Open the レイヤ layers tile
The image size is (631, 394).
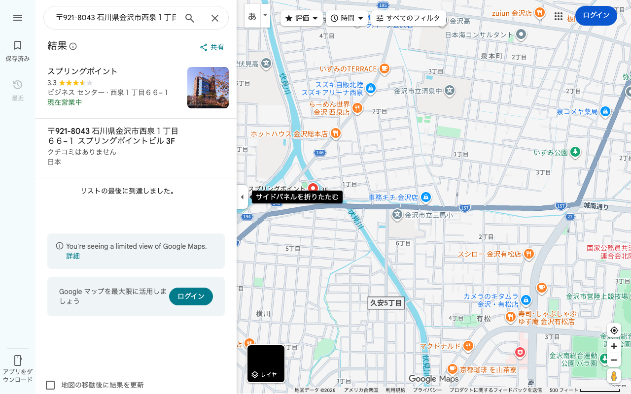[266, 364]
